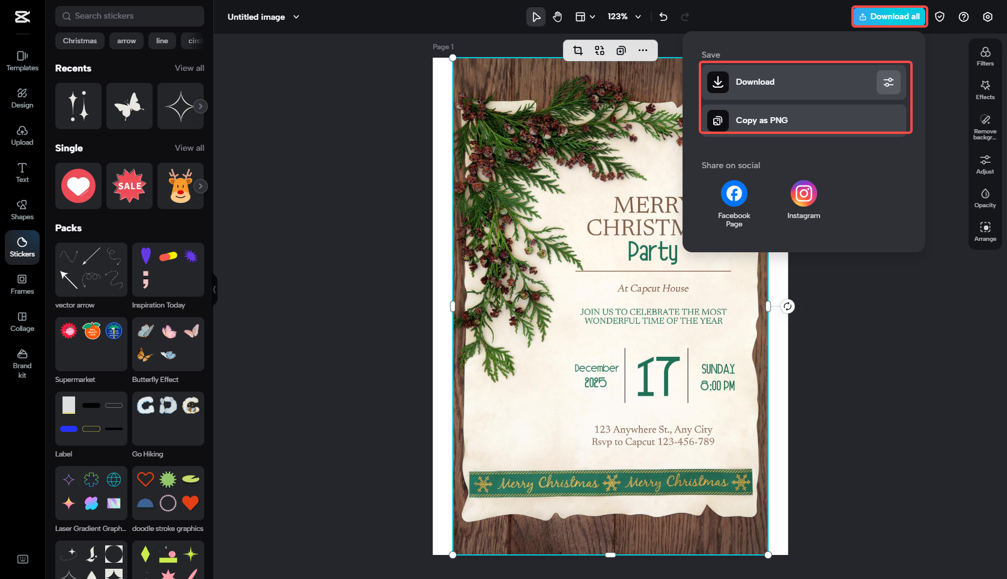Open the zoom level dropdown
Screen dimensions: 1007x579
tap(624, 17)
